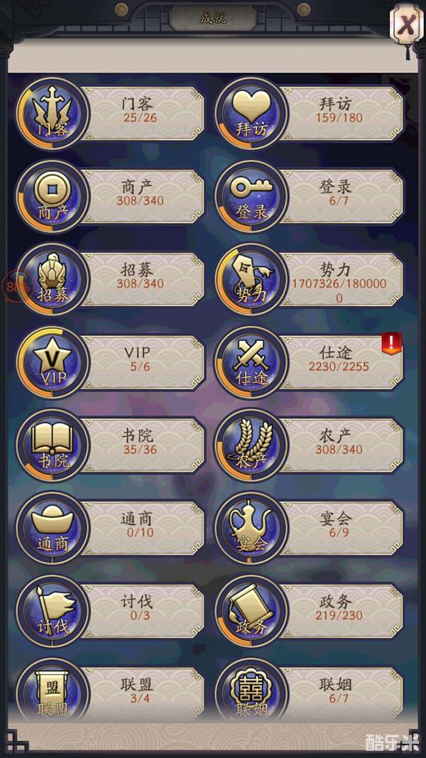Screen dimensions: 426x758
Task: Open the 门客 trident achievement icon
Action: coord(53,114)
